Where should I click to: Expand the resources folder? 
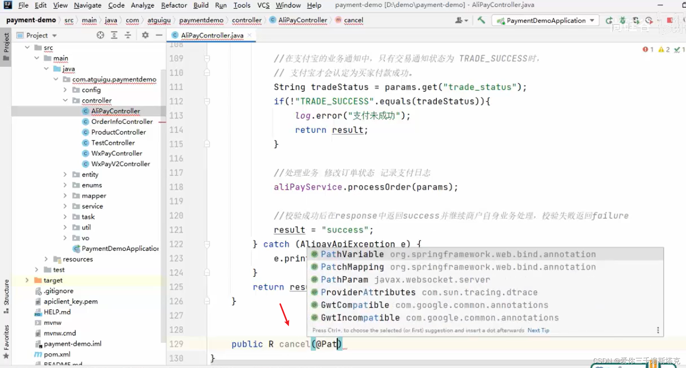pos(46,259)
